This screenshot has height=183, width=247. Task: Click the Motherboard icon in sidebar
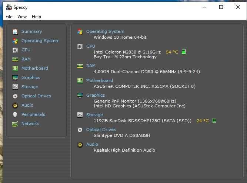tap(15, 68)
